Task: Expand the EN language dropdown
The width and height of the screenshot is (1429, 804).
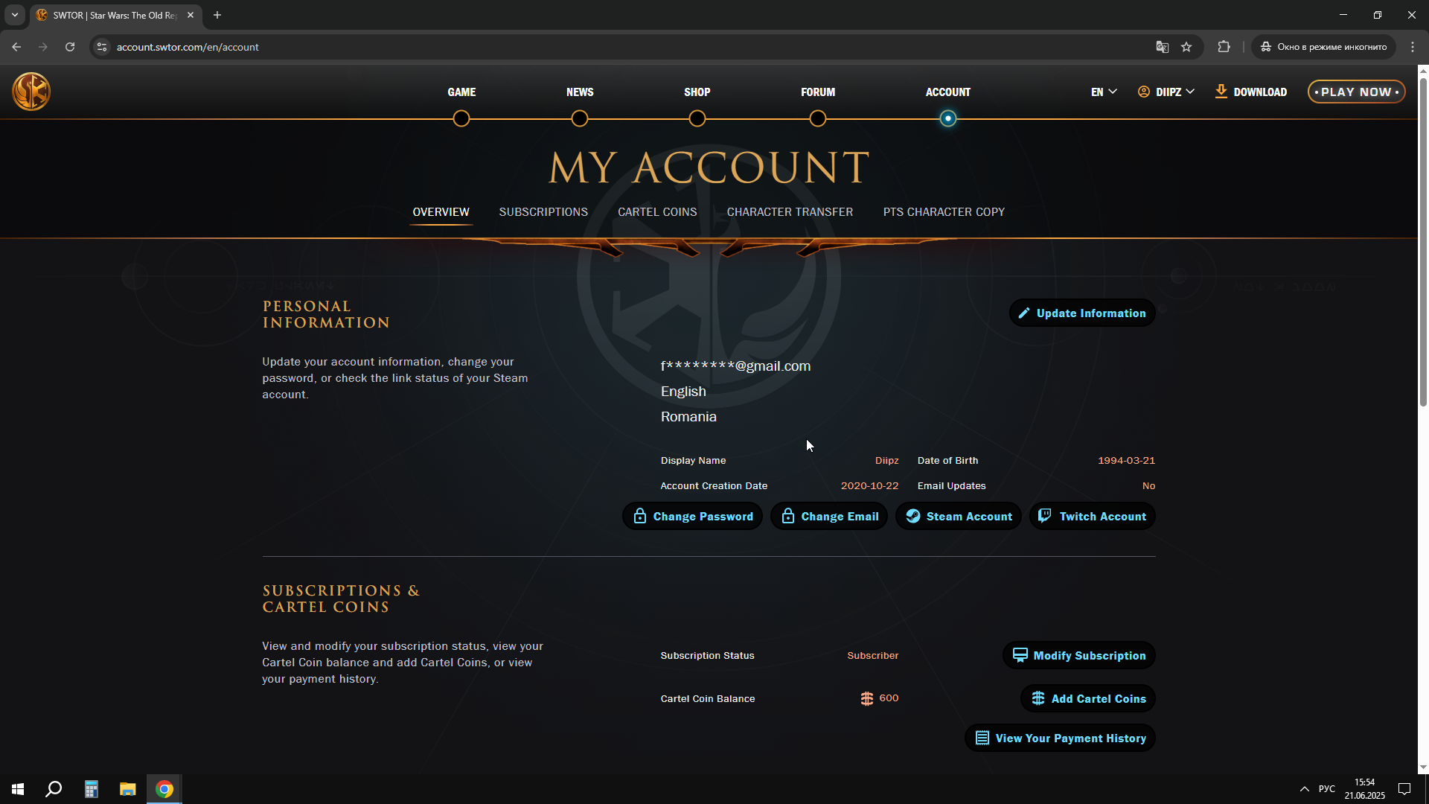Action: click(x=1103, y=92)
